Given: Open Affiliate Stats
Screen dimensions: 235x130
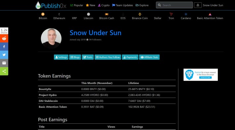Looking at the screenshot, I should click(149, 57).
